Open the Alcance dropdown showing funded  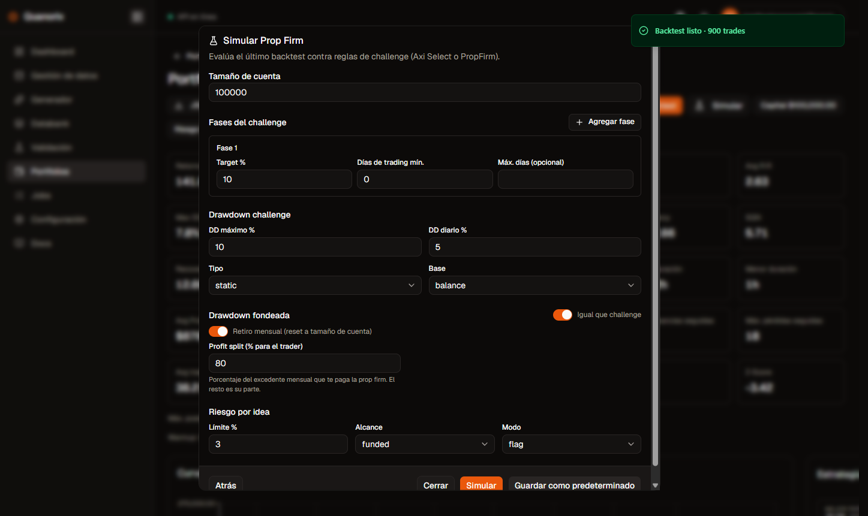(x=425, y=444)
